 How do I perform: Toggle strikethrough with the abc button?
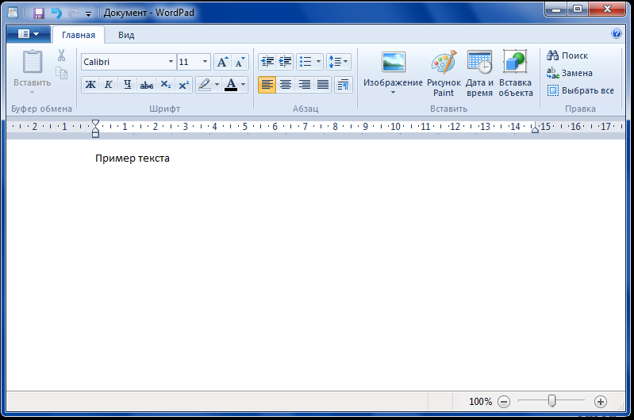[146, 85]
